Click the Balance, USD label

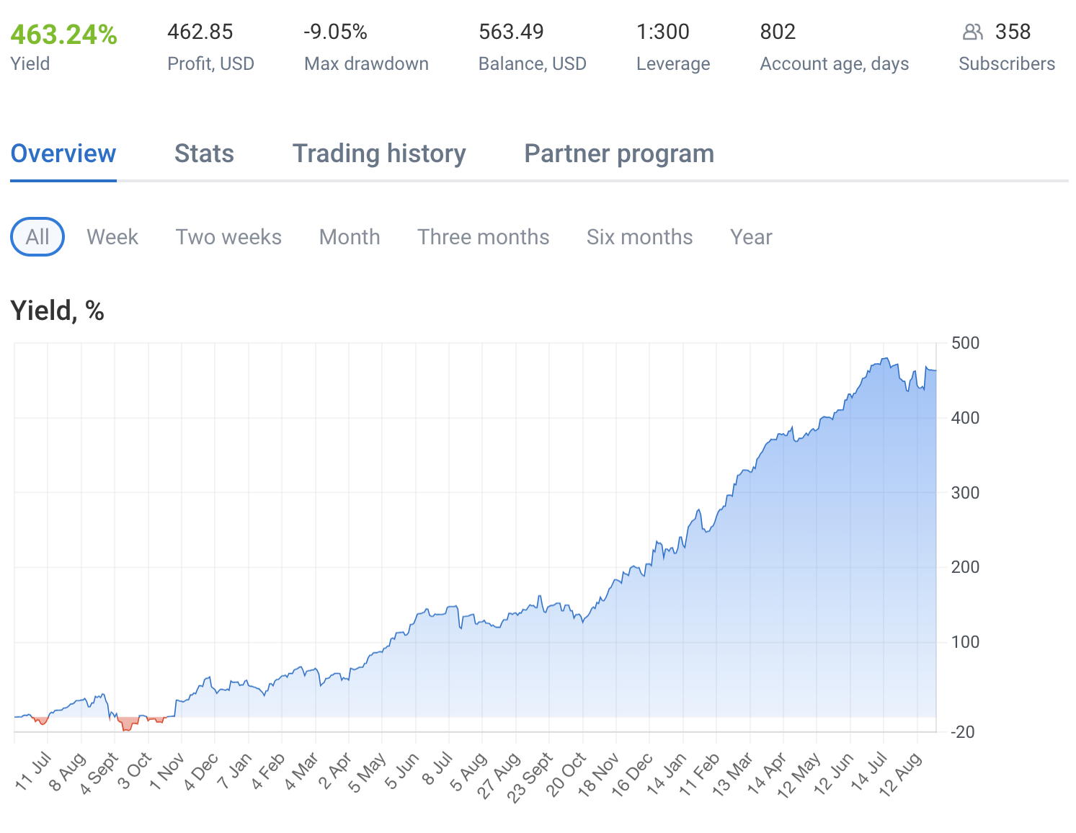click(x=533, y=63)
